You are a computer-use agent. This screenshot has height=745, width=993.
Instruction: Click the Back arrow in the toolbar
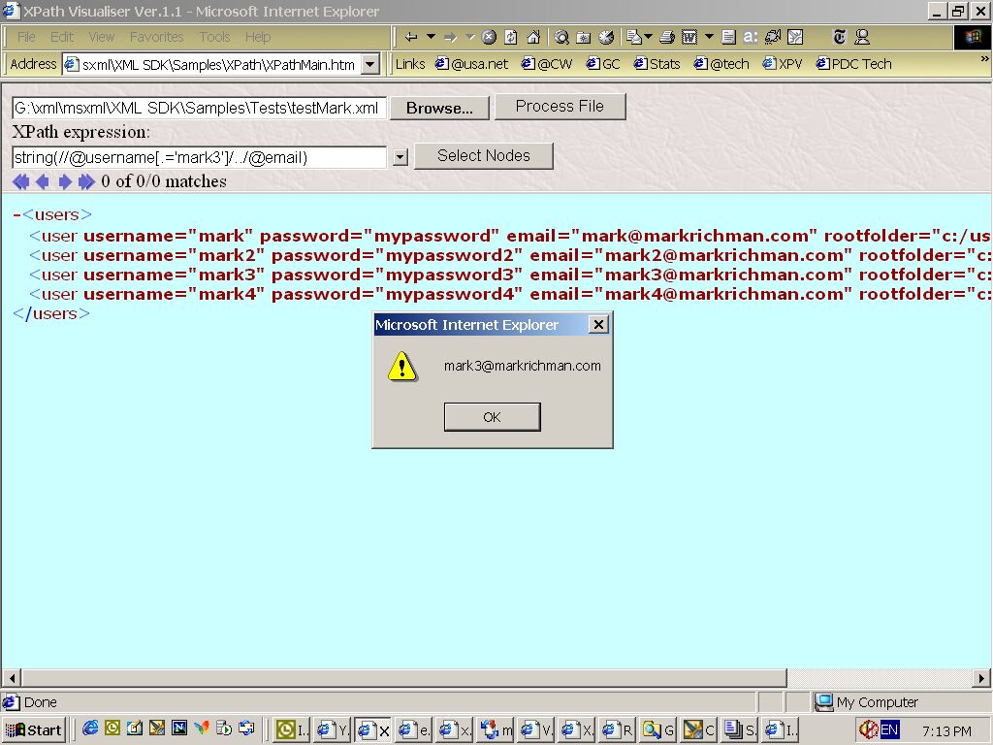click(x=411, y=38)
